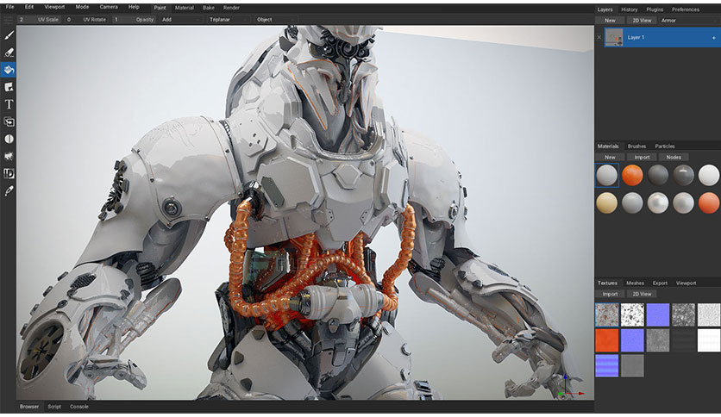
Task: Click the Layer 1 preview thumbnail
Action: click(614, 37)
